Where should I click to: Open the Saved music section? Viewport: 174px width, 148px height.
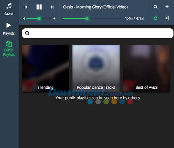pos(9,9)
